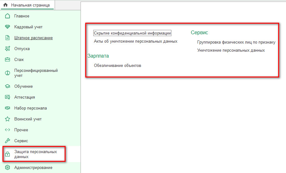
Task: Open Скрытие конфиденциальной информации link
Action: pyautogui.click(x=132, y=33)
